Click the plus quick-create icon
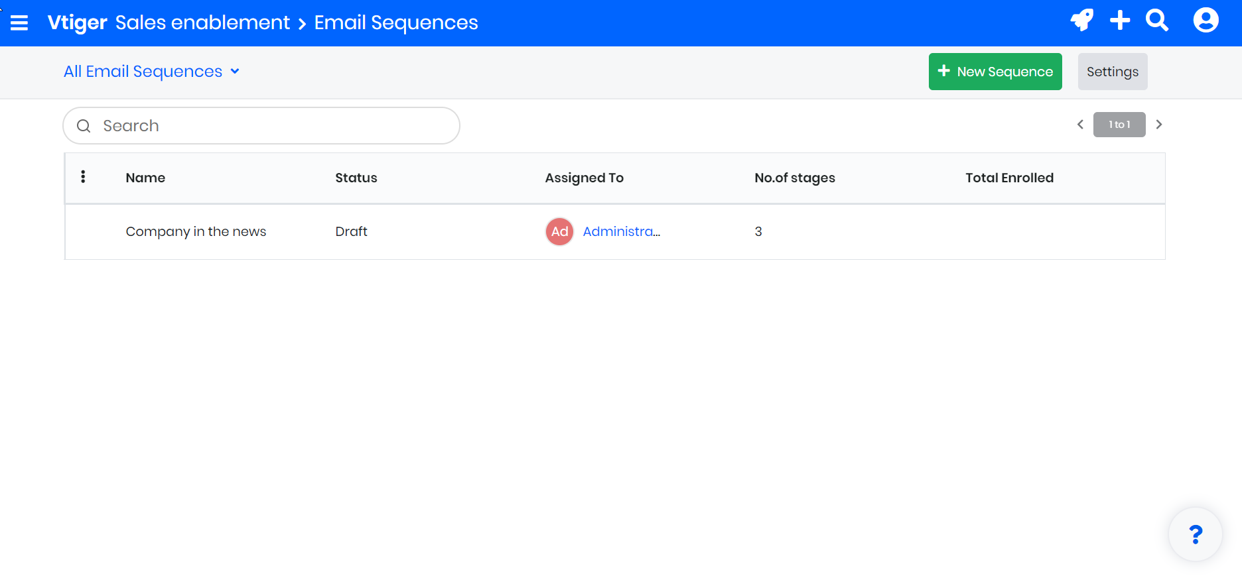1242x580 pixels. click(1120, 21)
